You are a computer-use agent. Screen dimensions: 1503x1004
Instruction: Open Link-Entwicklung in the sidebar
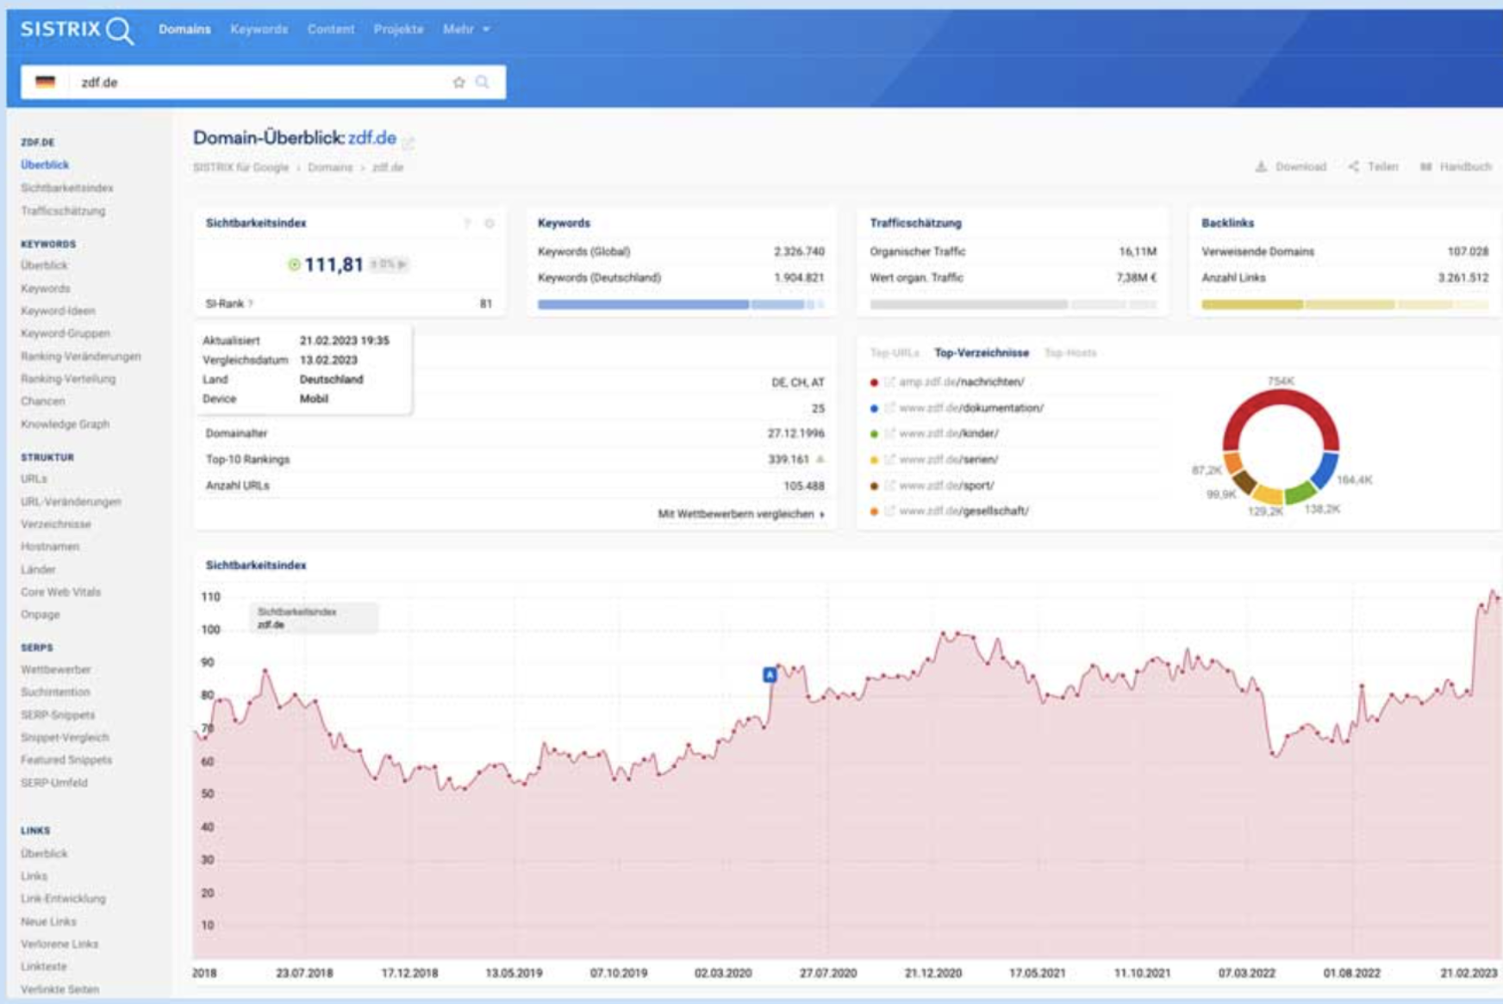point(63,899)
